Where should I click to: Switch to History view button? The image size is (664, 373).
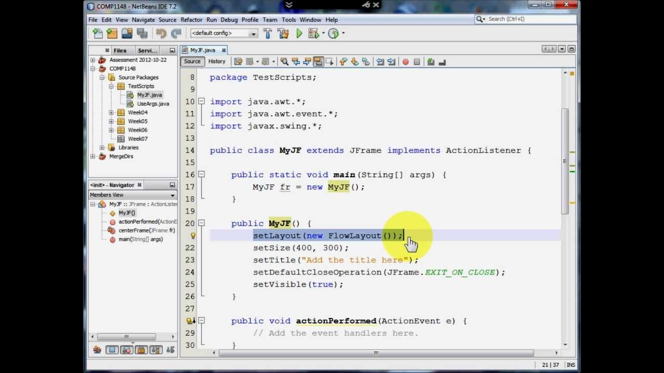tap(217, 62)
